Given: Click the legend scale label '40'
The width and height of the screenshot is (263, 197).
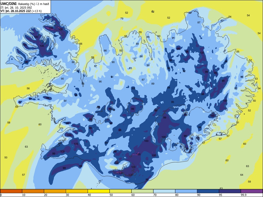Looking at the screenshot, I should coord(89,195).
